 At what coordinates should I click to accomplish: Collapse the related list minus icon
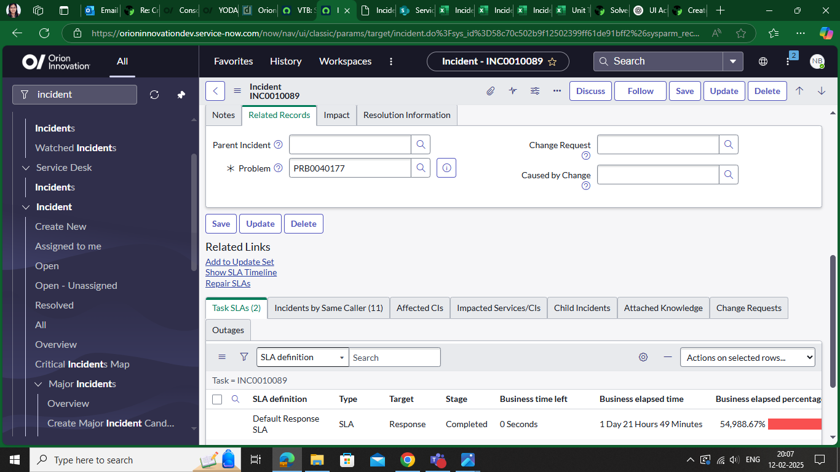668,357
